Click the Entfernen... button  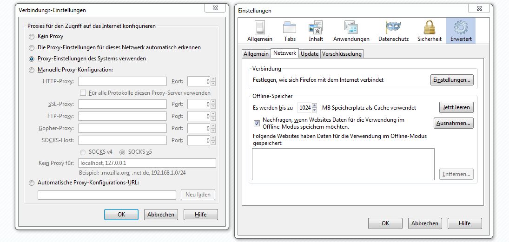click(x=456, y=174)
